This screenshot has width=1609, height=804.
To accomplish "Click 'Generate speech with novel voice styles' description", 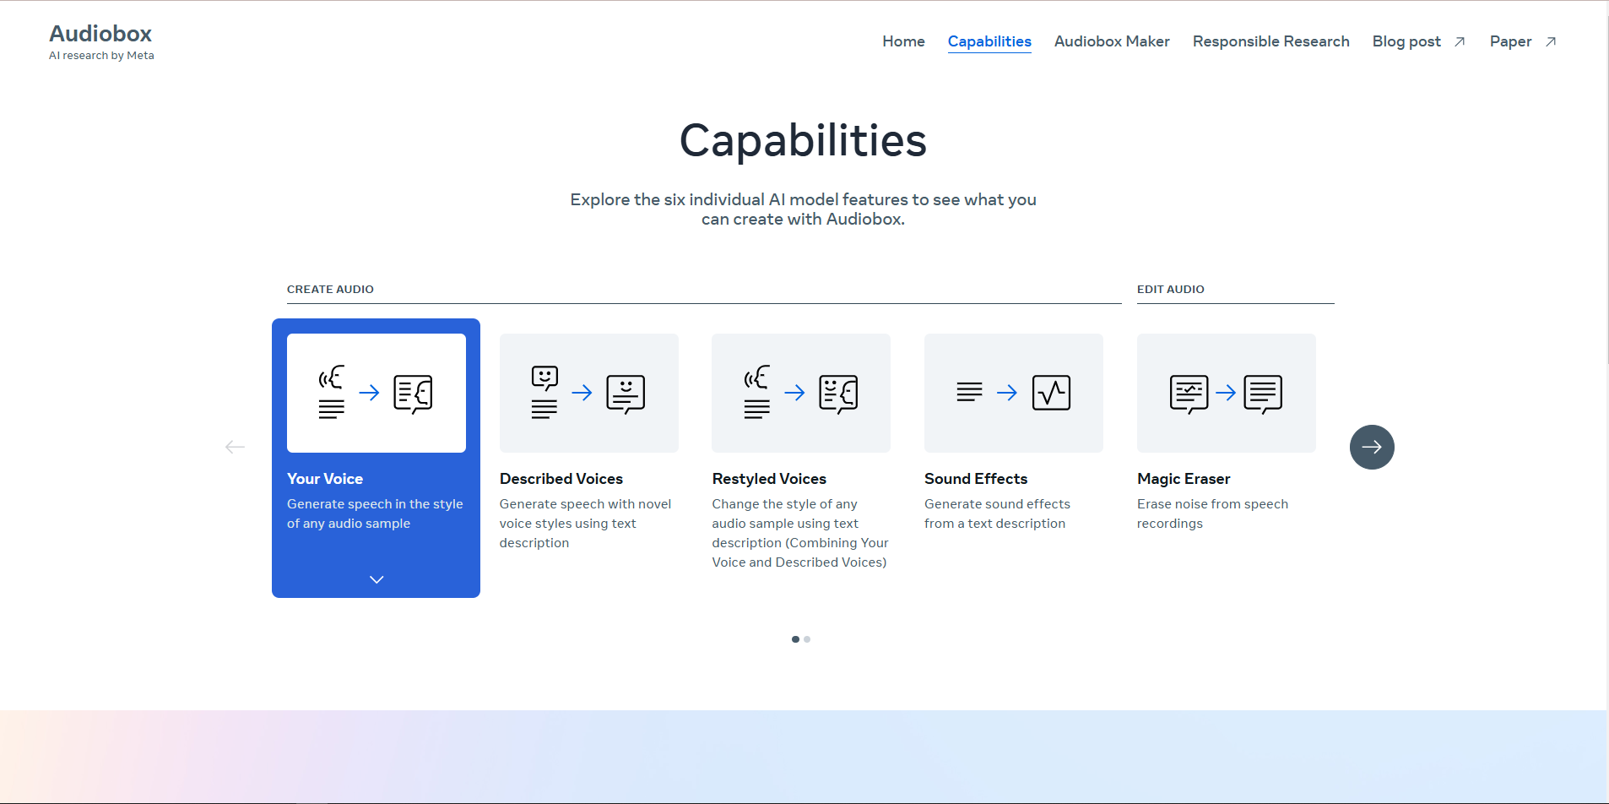I will pos(585,524).
